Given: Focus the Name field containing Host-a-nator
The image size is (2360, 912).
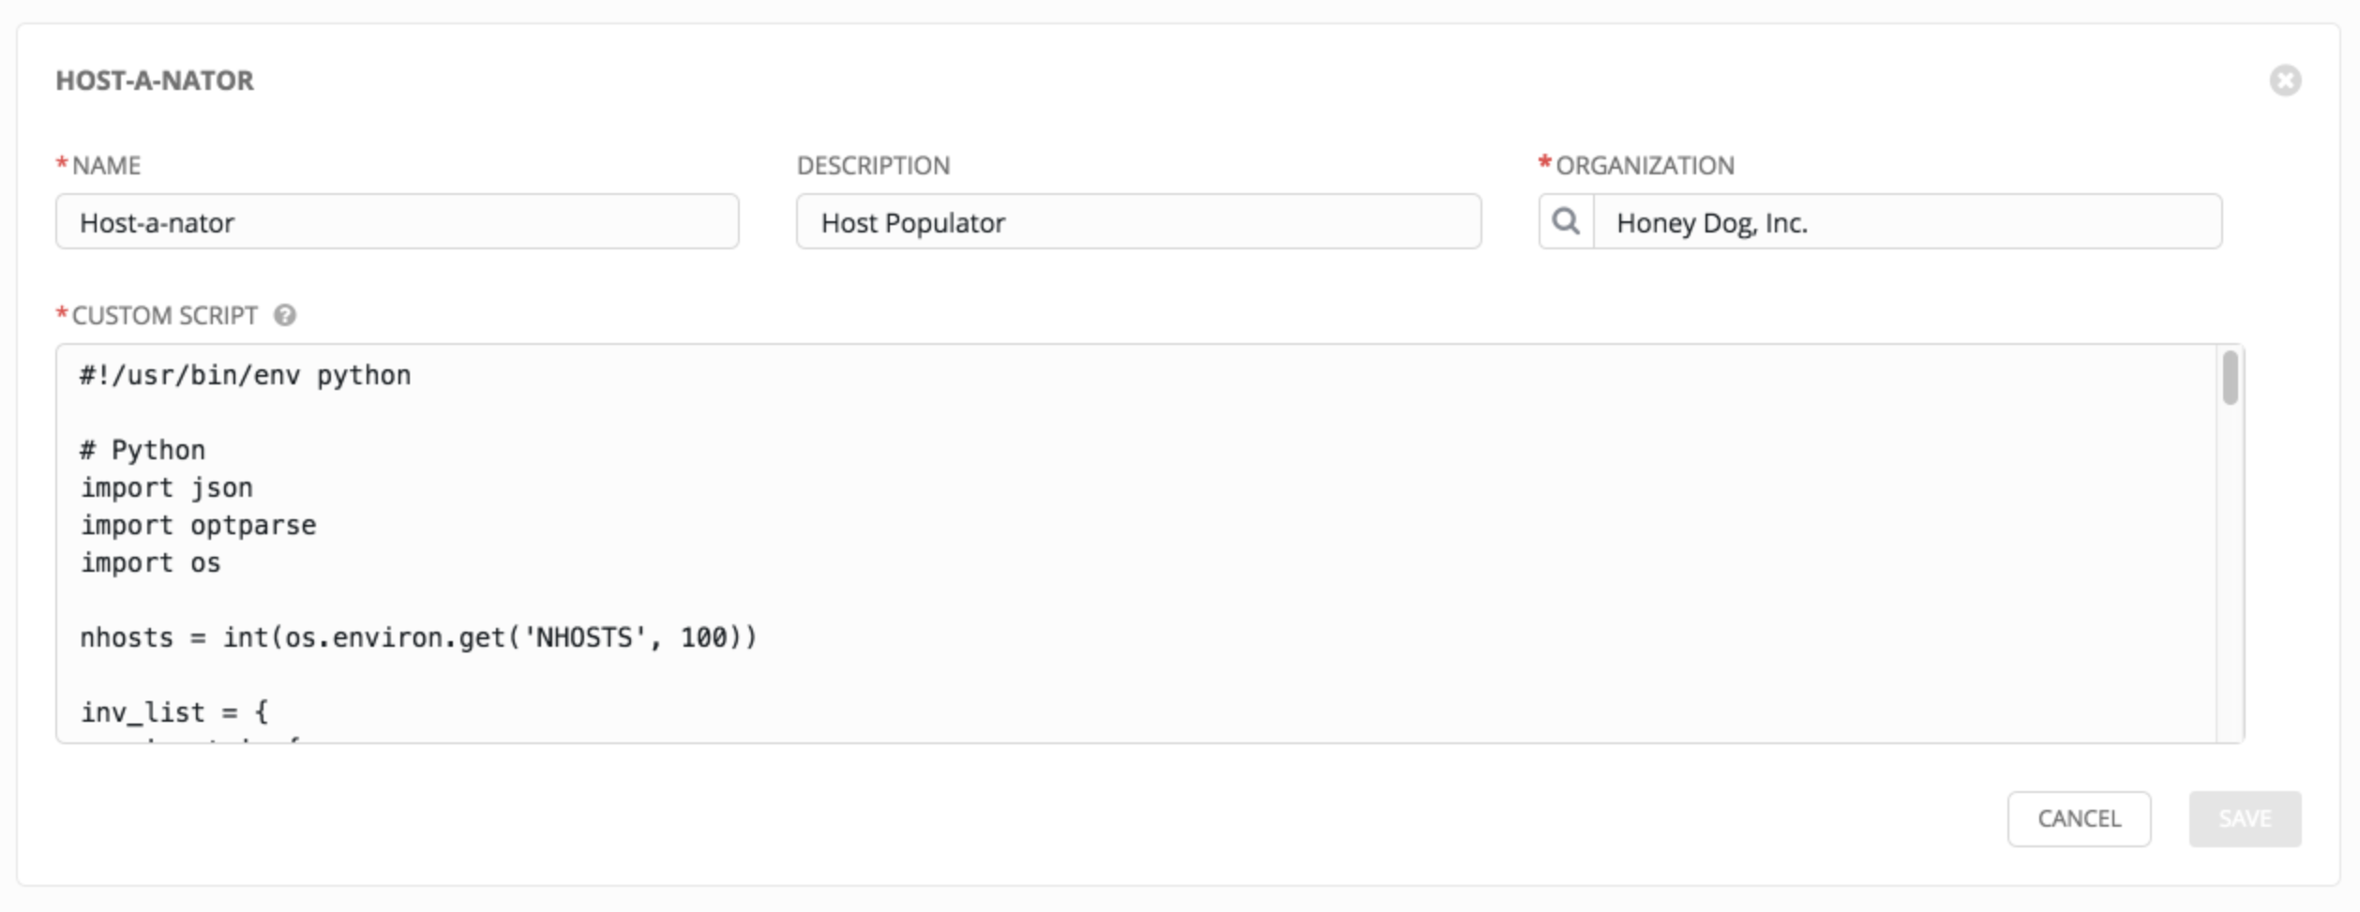Looking at the screenshot, I should tap(397, 222).
